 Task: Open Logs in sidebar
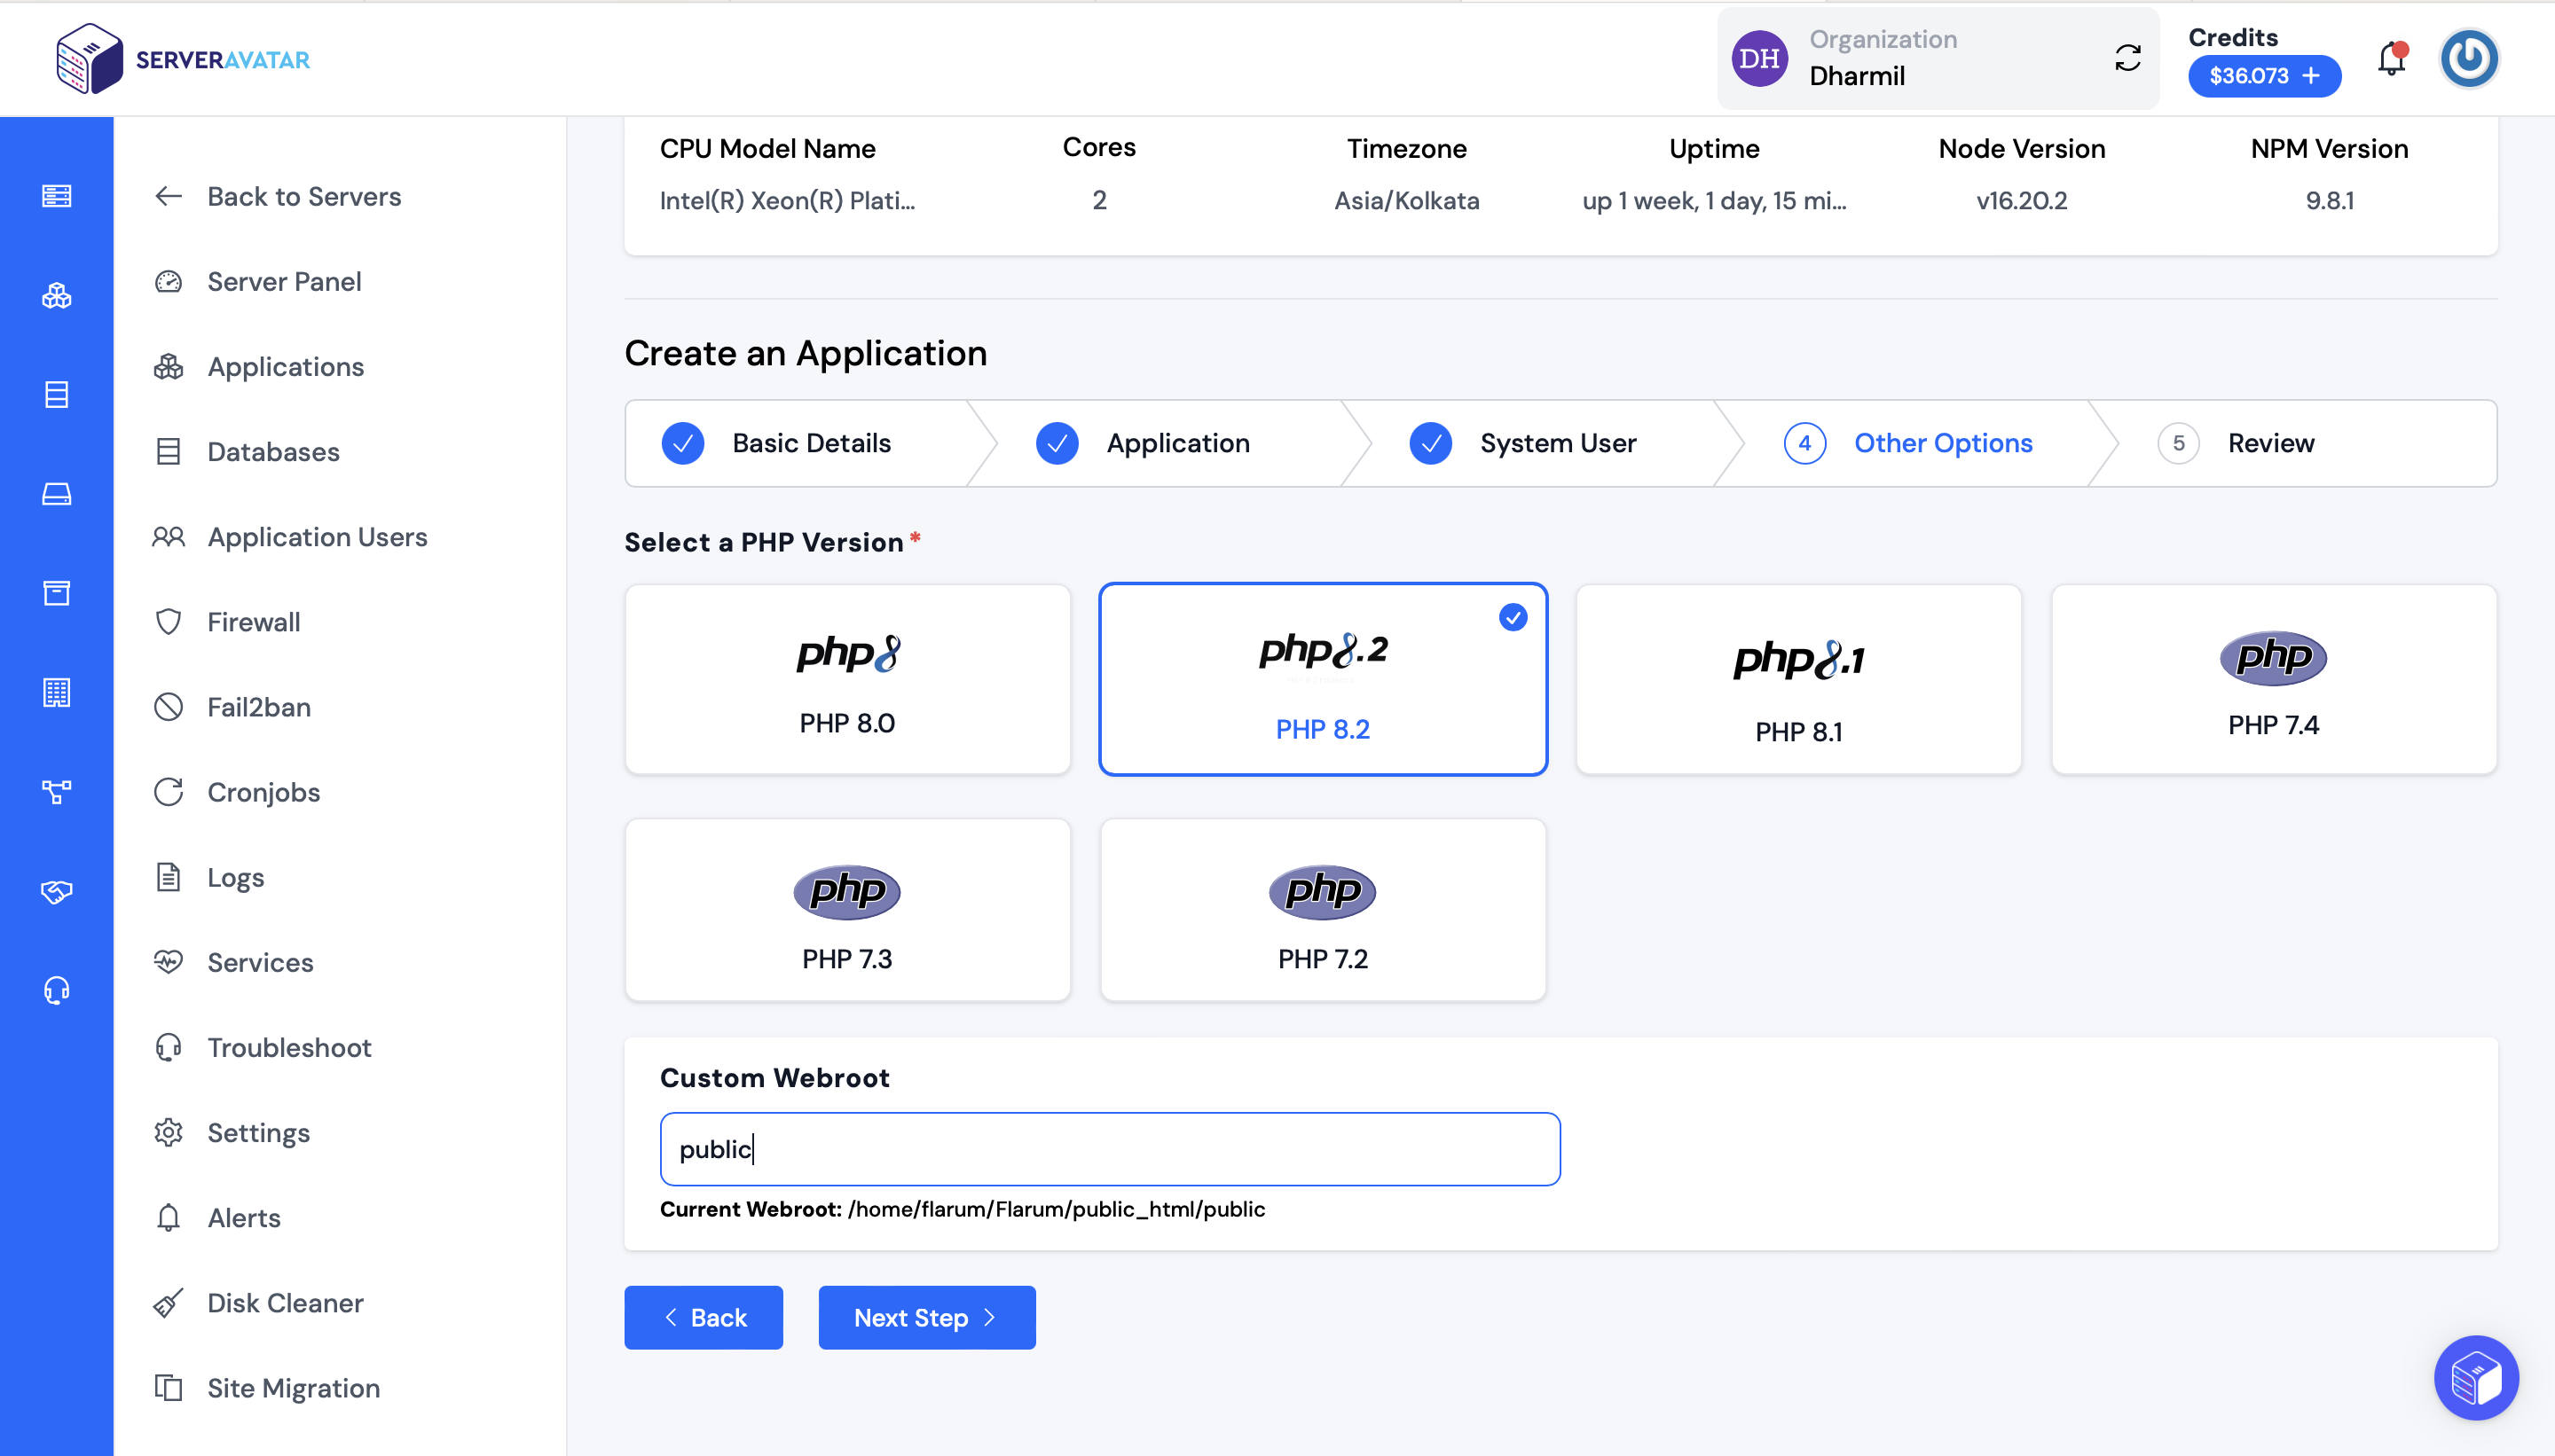pos(209,877)
